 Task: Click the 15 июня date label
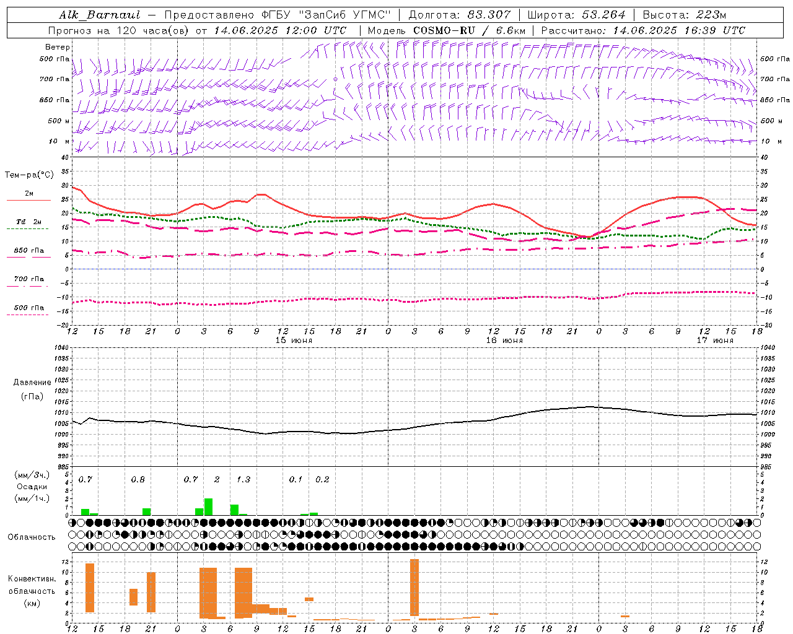[294, 341]
